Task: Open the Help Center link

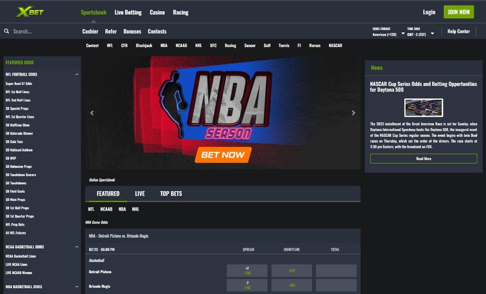Action: pos(459,31)
